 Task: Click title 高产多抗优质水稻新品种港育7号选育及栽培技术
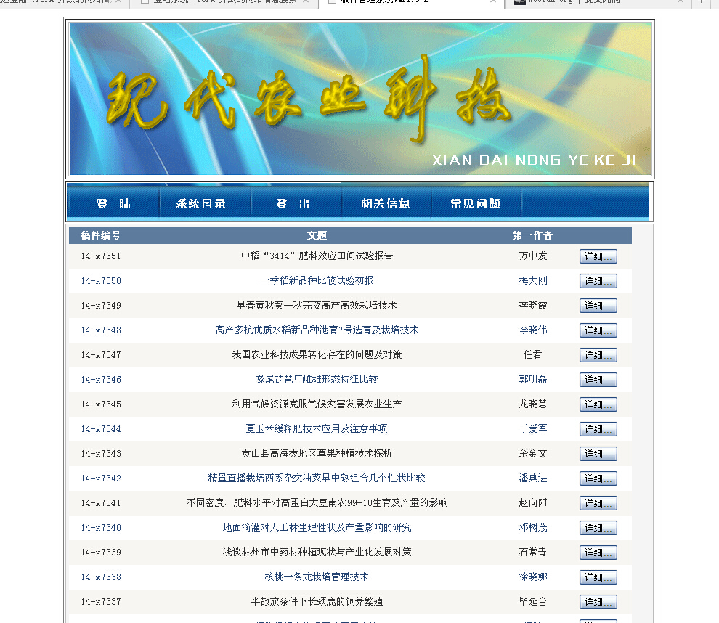click(x=317, y=330)
